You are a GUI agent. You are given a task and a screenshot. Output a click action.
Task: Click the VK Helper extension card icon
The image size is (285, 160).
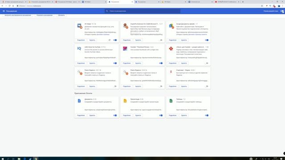point(80,26)
